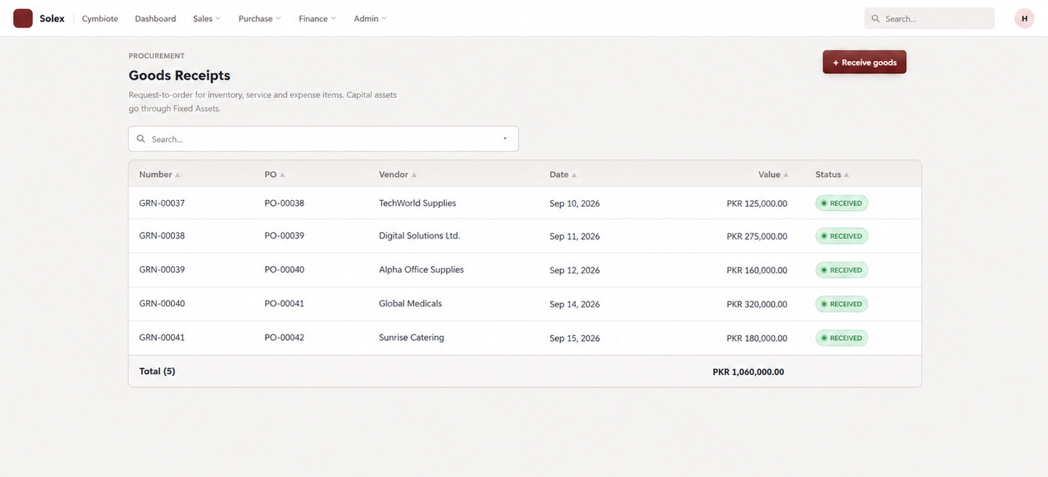
Task: Select vendor Global Medicals
Action: pos(410,304)
